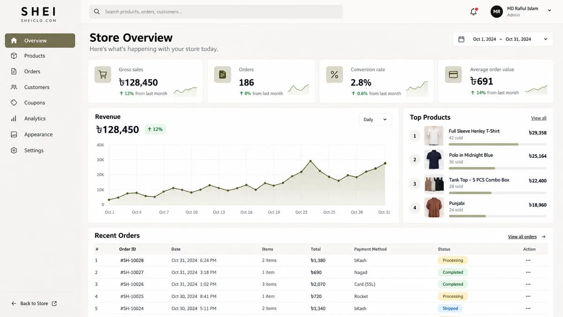Open order ID #SH-10028
The image size is (563, 317).
[132, 260]
